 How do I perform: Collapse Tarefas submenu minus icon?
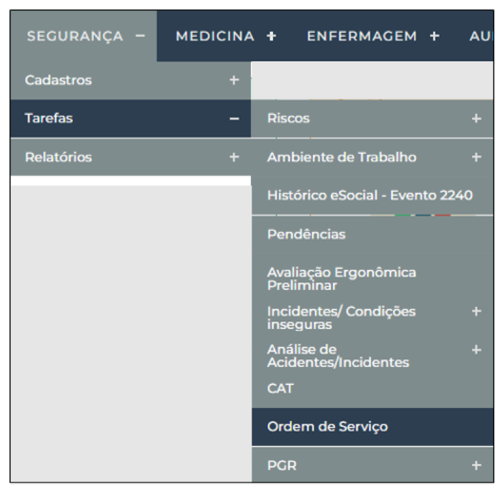click(234, 119)
